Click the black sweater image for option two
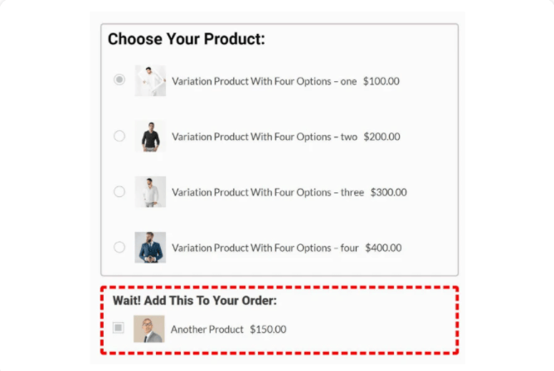Viewport: 554px width, 371px height. [x=150, y=136]
